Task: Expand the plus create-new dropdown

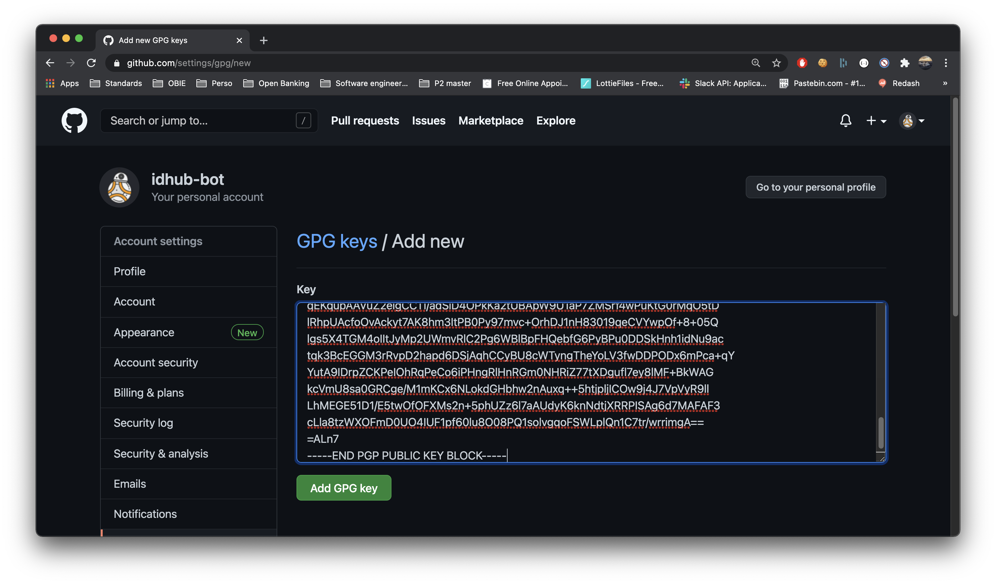Action: [x=876, y=121]
